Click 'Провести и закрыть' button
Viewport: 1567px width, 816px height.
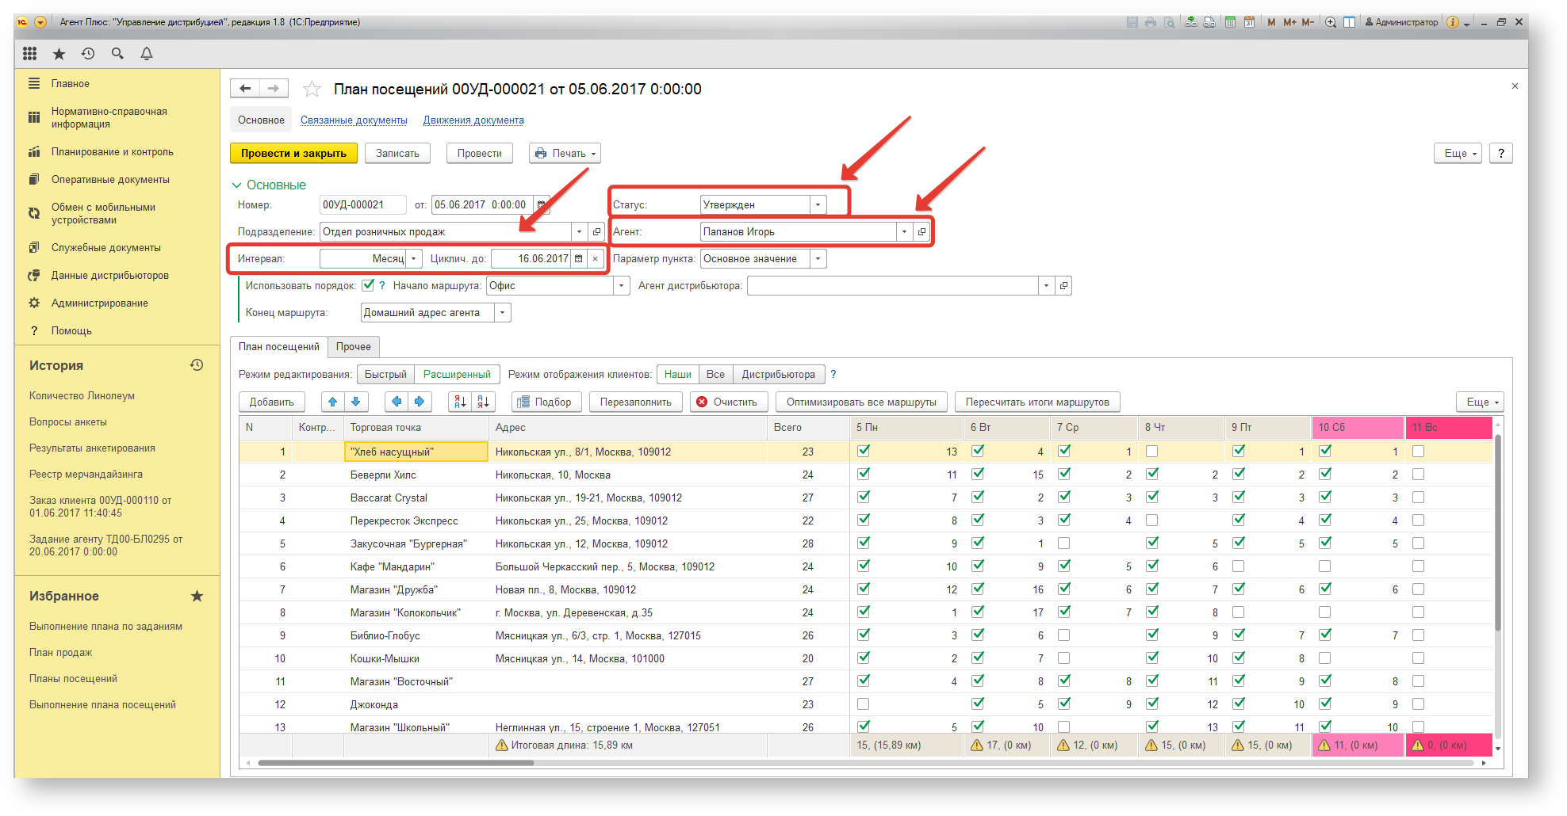tap(293, 153)
